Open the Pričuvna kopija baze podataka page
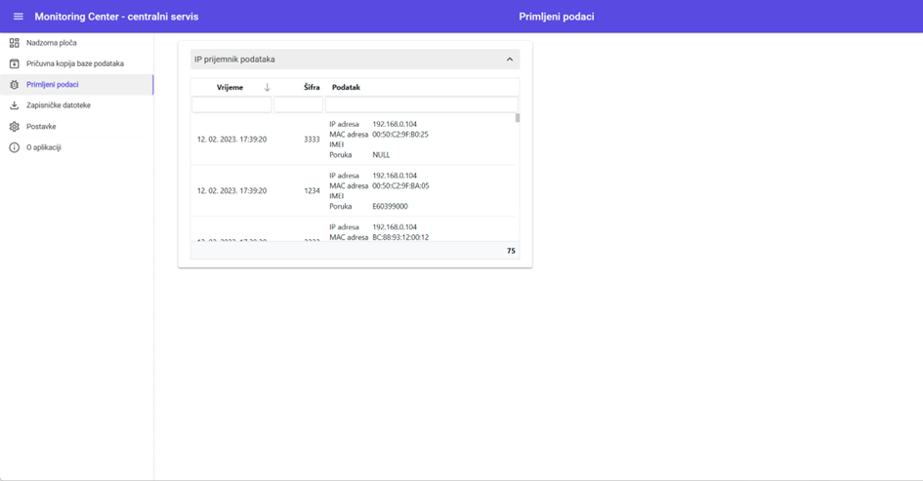Image resolution: width=923 pixels, height=481 pixels. pos(75,63)
